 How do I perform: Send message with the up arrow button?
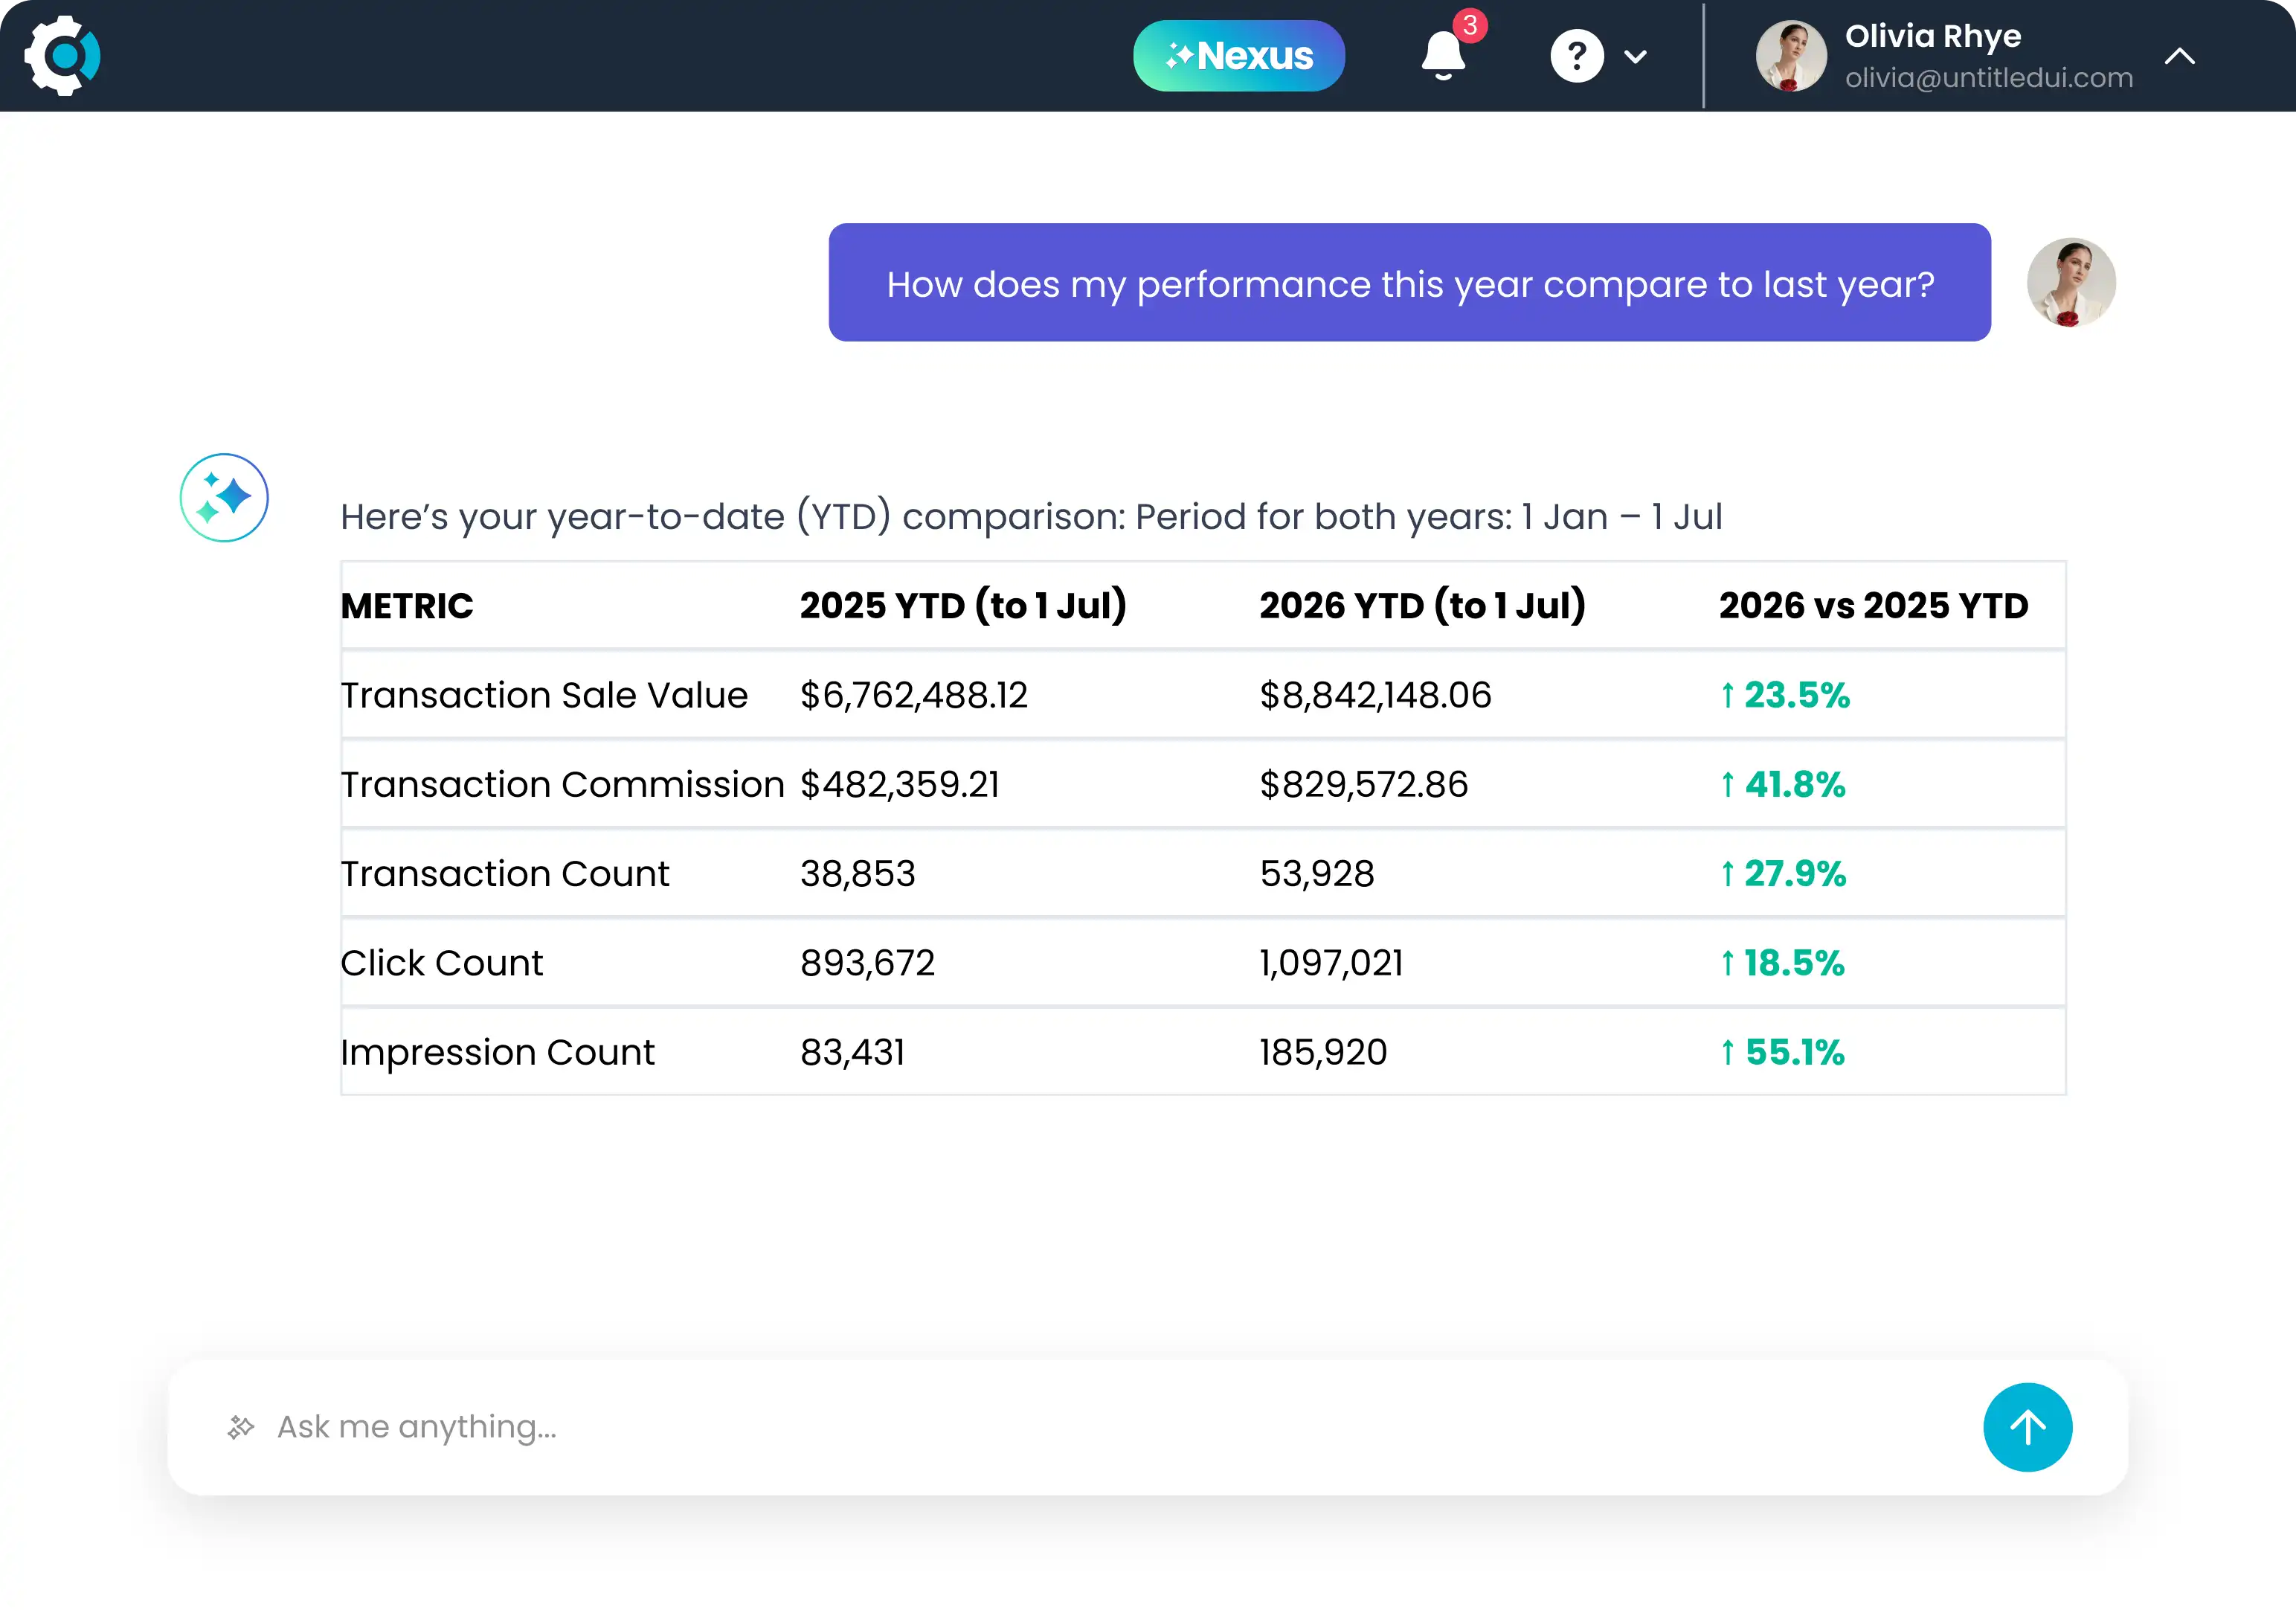(2027, 1427)
